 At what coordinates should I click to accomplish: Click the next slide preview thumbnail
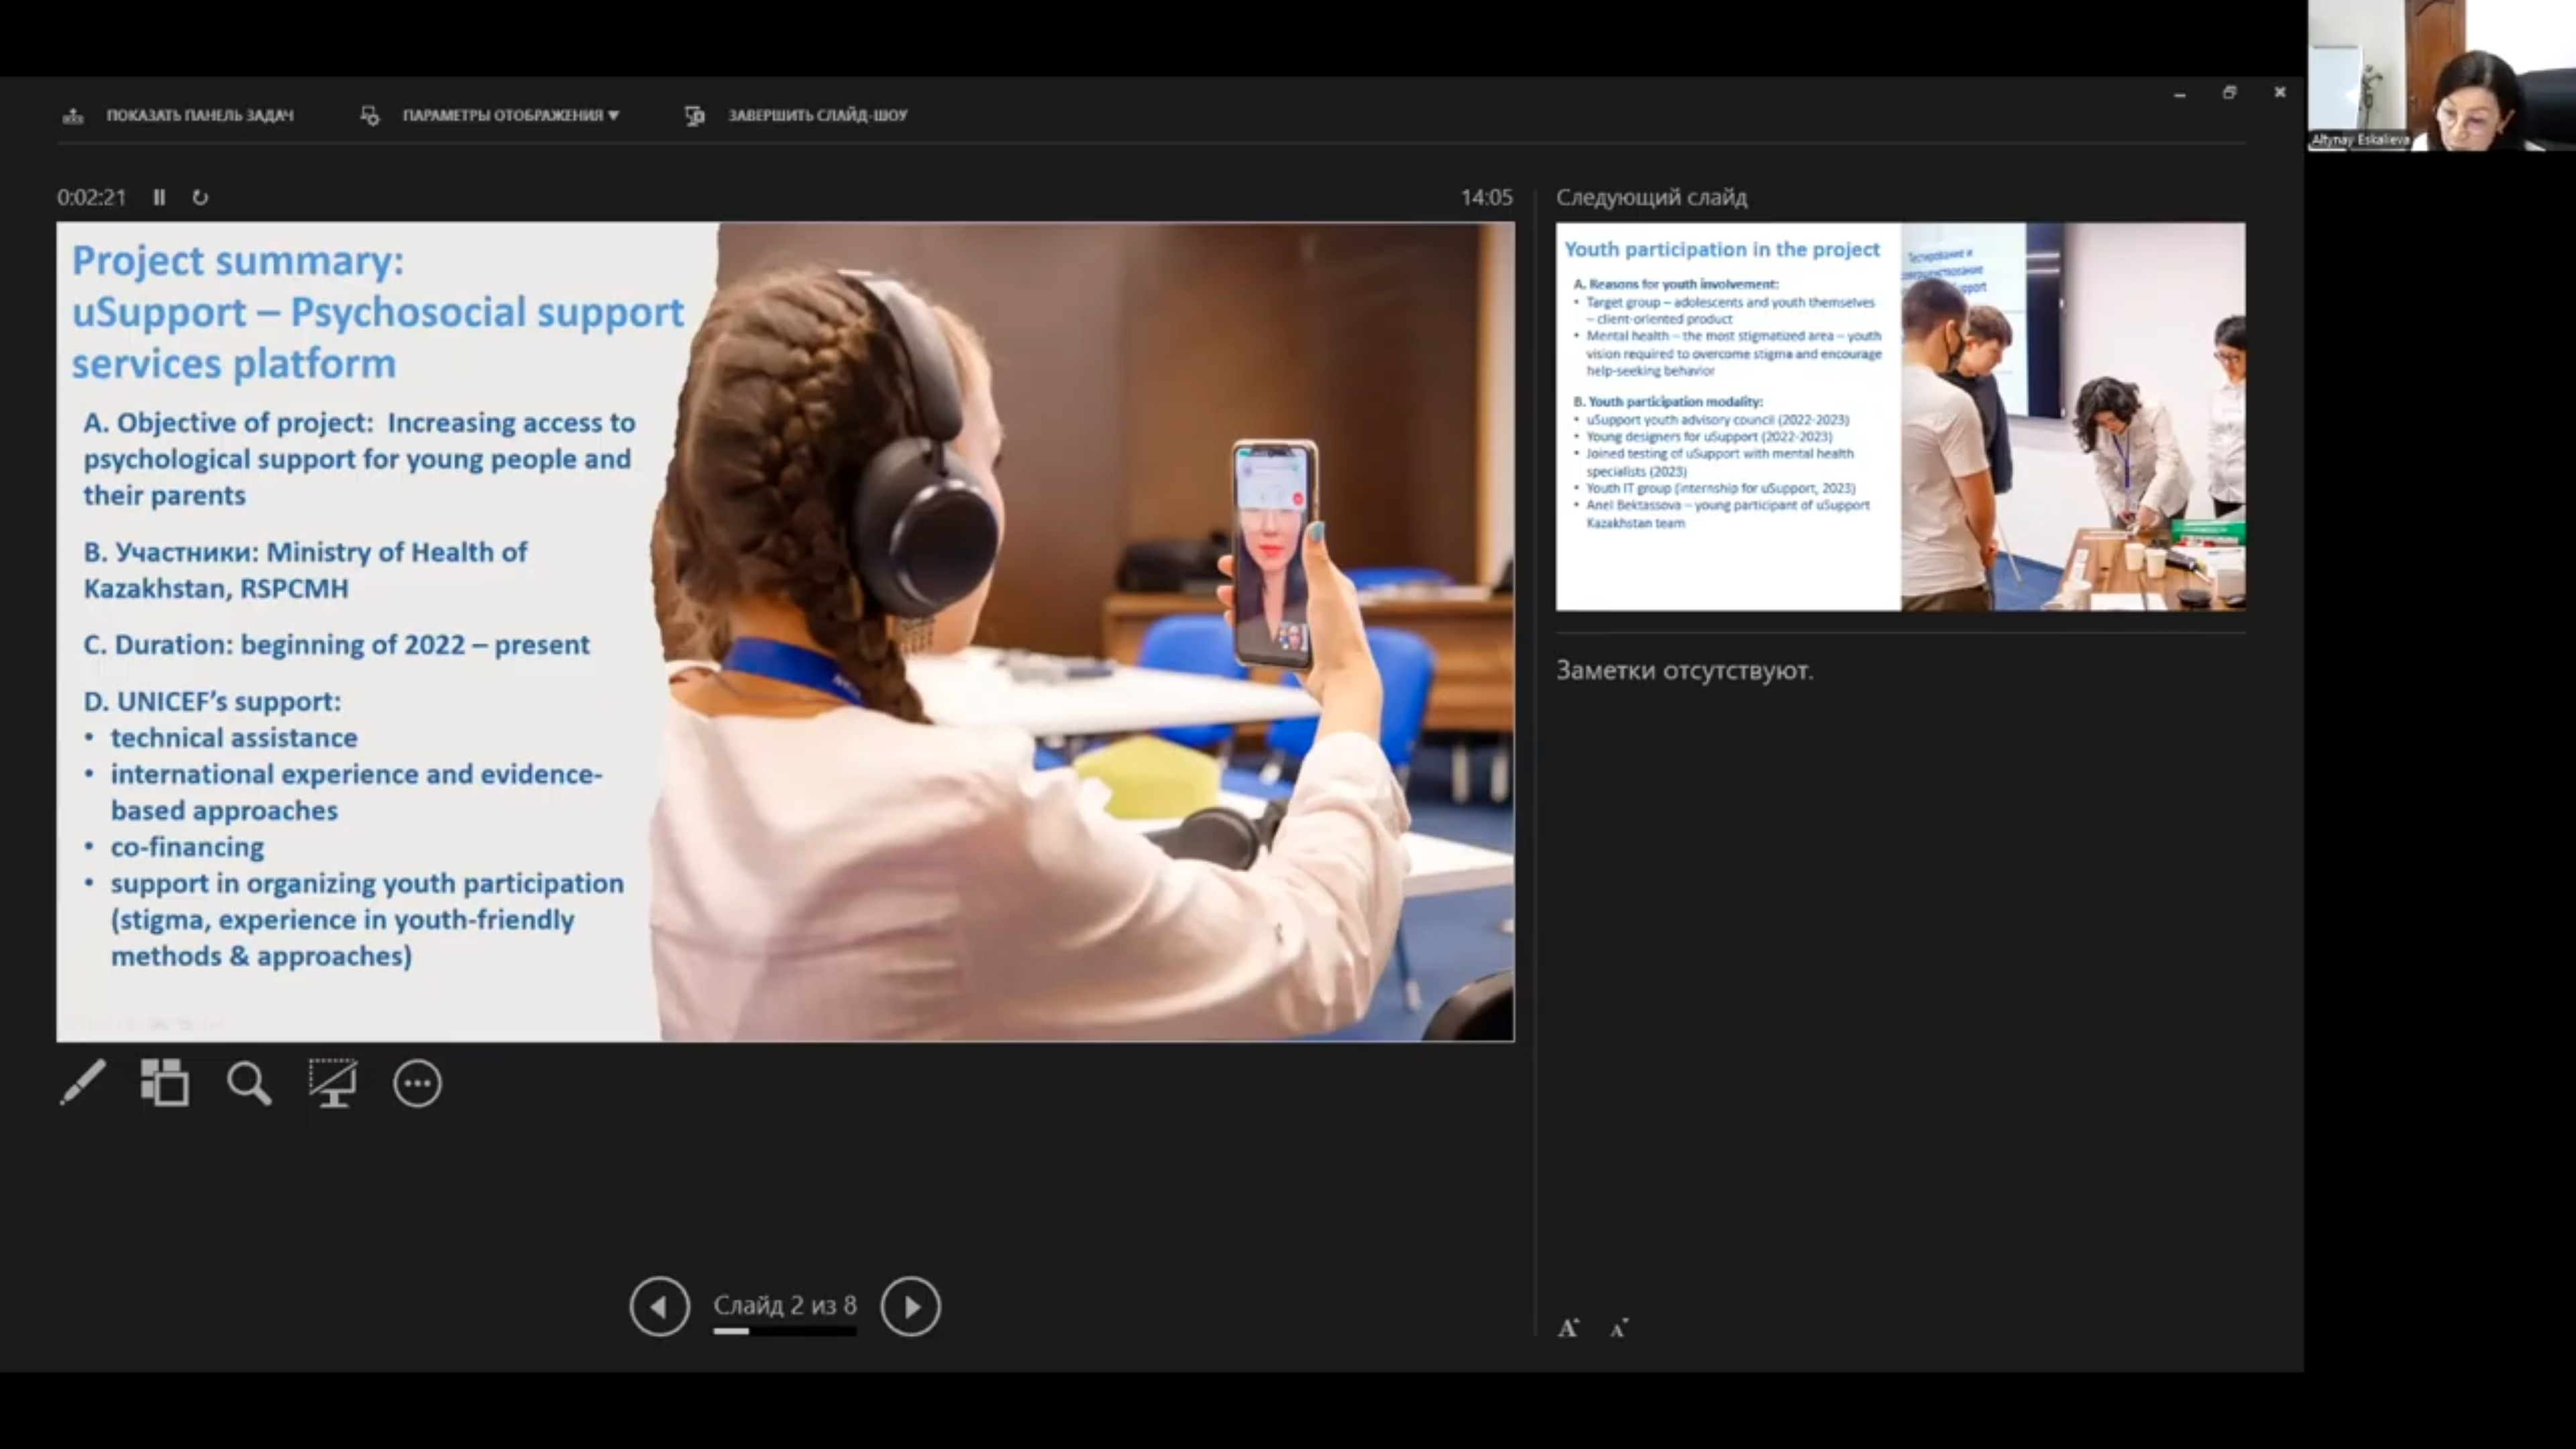(x=1899, y=416)
